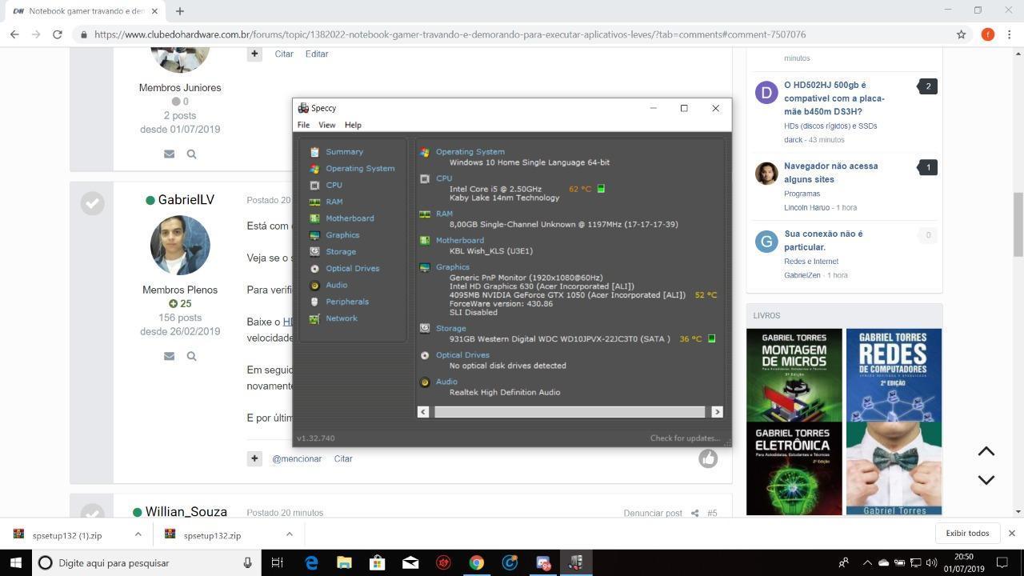1024x576 pixels.
Task: Click @mencionar link under GabrielLV post
Action: (297, 458)
